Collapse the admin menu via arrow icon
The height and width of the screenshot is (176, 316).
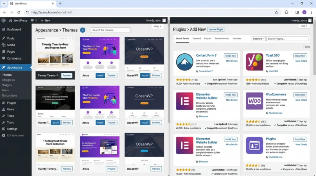click(4, 135)
